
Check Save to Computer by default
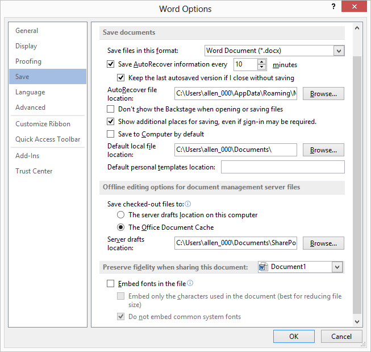(x=110, y=134)
